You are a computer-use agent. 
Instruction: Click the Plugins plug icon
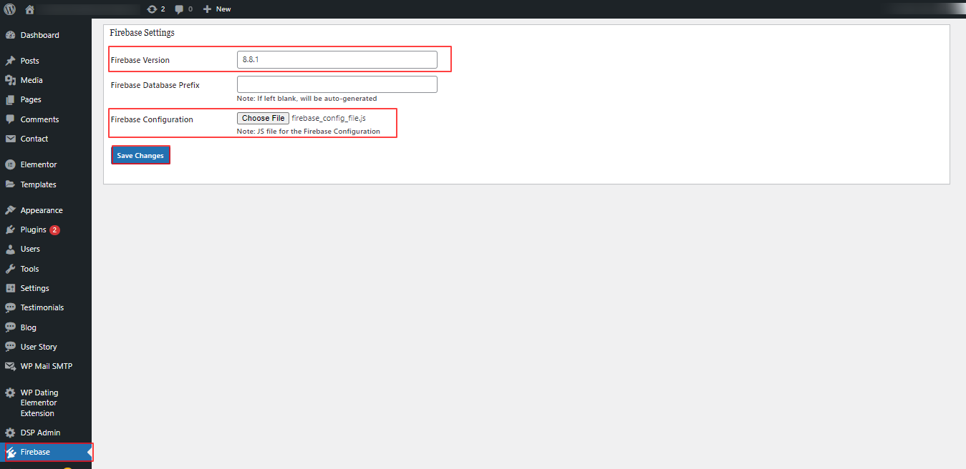point(10,229)
